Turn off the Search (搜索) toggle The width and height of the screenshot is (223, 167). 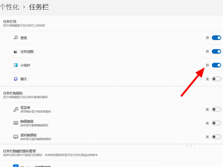point(216,38)
